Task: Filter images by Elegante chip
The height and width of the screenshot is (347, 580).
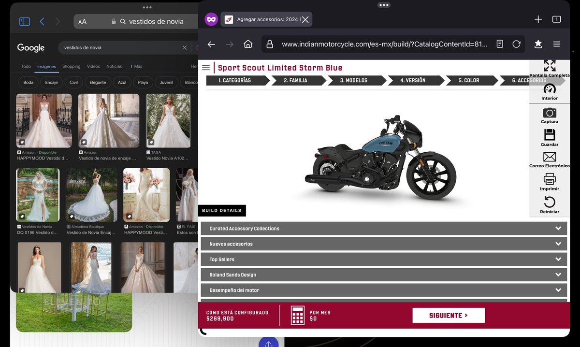Action: [98, 82]
